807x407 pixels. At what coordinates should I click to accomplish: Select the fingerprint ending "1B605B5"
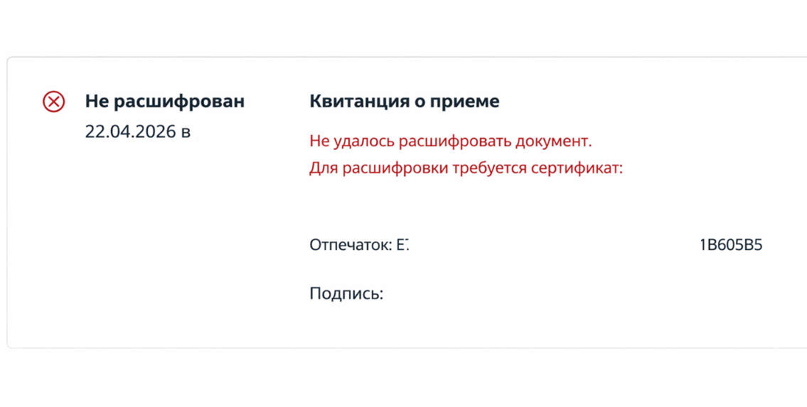click(x=731, y=245)
